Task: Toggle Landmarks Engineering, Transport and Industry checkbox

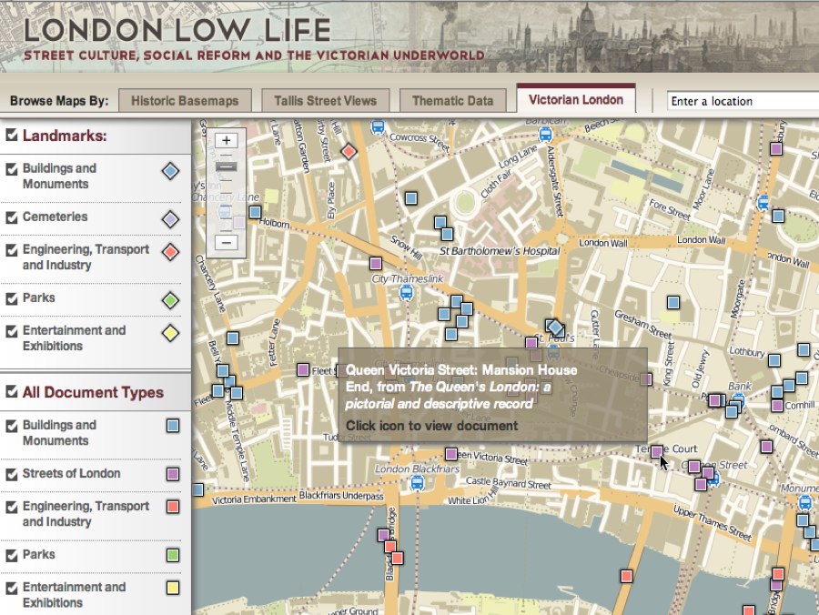Action: [x=12, y=250]
